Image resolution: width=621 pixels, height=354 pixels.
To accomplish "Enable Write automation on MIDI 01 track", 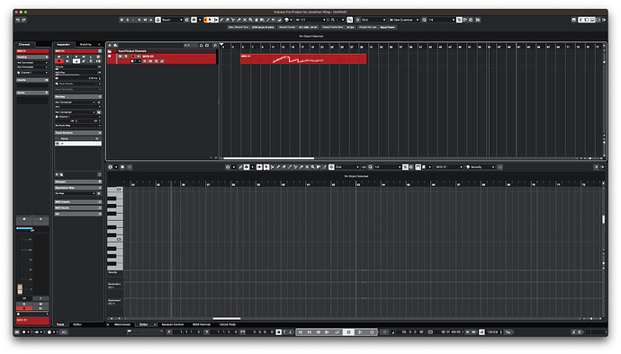I will (x=150, y=61).
